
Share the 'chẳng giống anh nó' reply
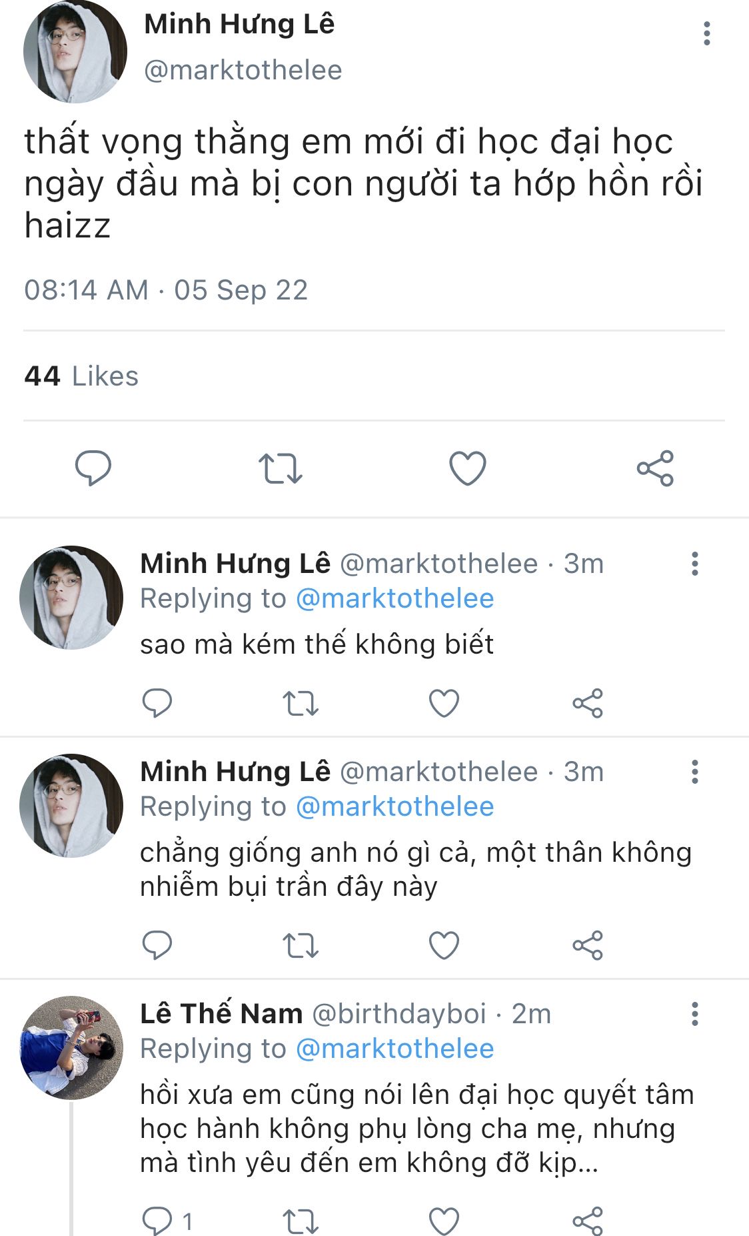[588, 945]
